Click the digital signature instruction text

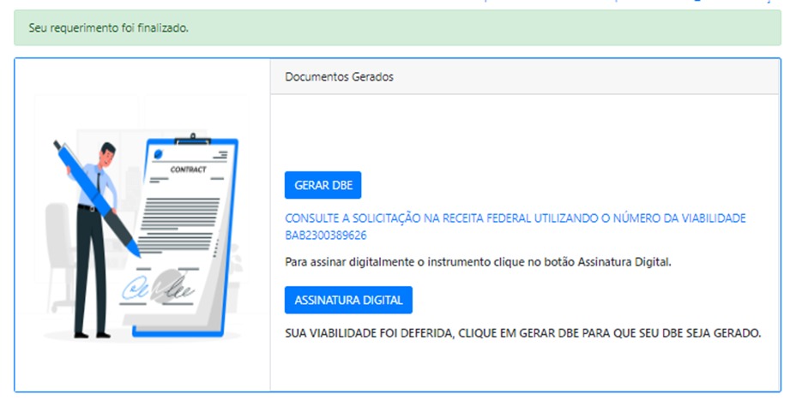click(478, 262)
